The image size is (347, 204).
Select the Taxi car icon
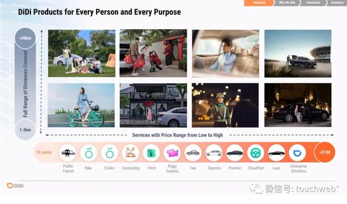click(x=193, y=153)
